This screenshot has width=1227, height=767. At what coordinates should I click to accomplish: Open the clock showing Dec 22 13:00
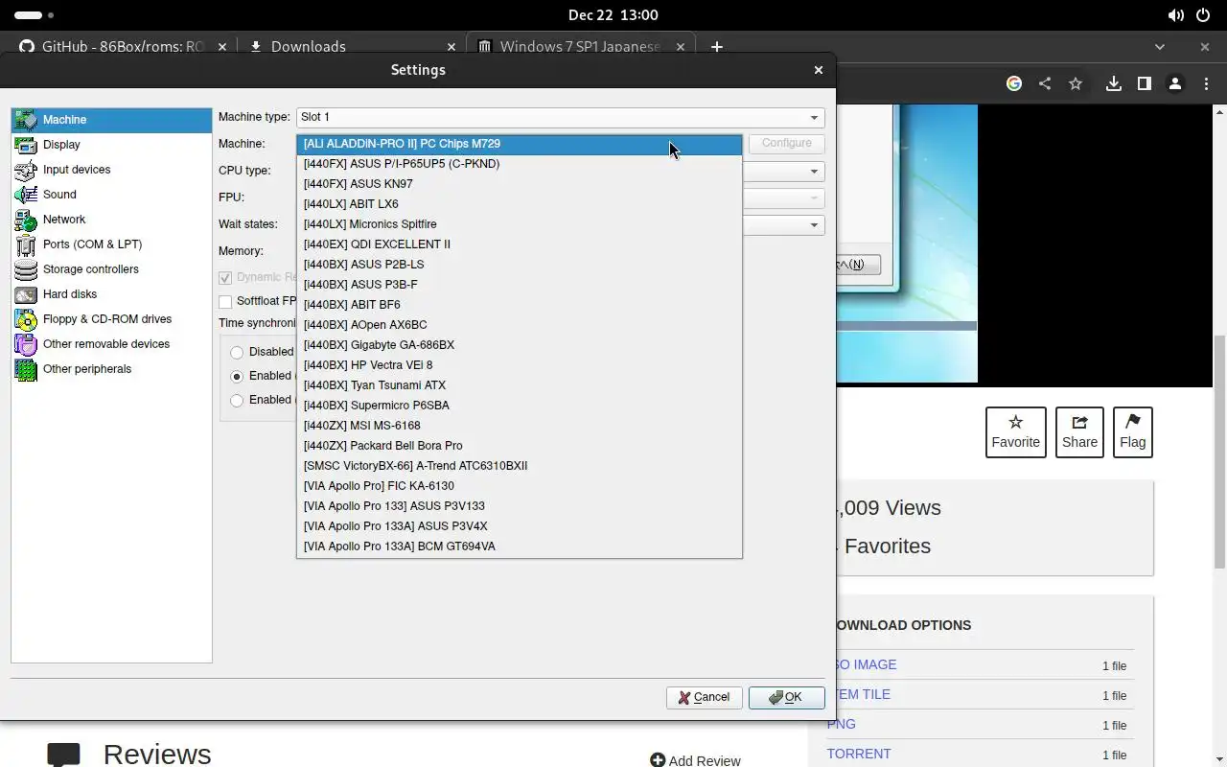point(613,14)
